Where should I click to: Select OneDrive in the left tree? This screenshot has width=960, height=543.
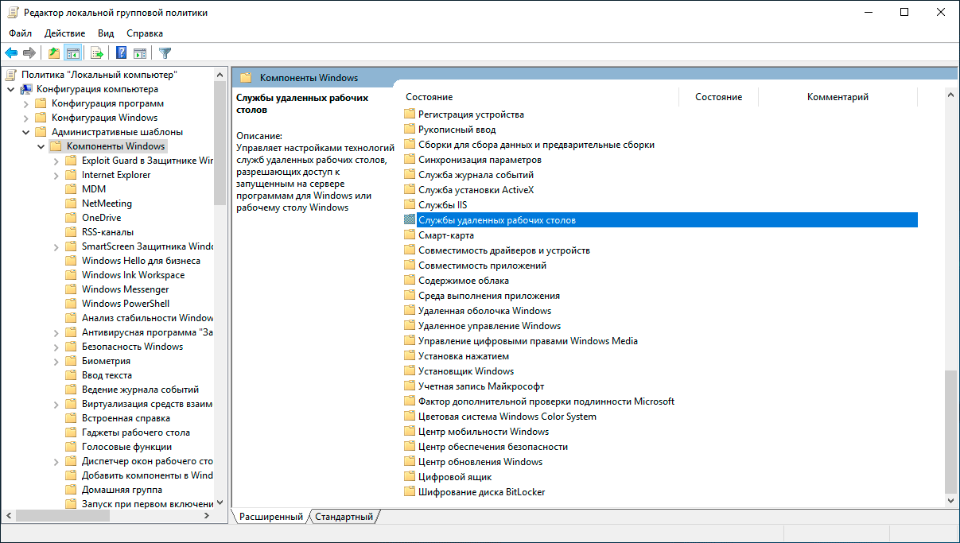coord(101,218)
